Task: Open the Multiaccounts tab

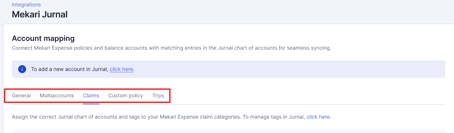Action: 57,96
